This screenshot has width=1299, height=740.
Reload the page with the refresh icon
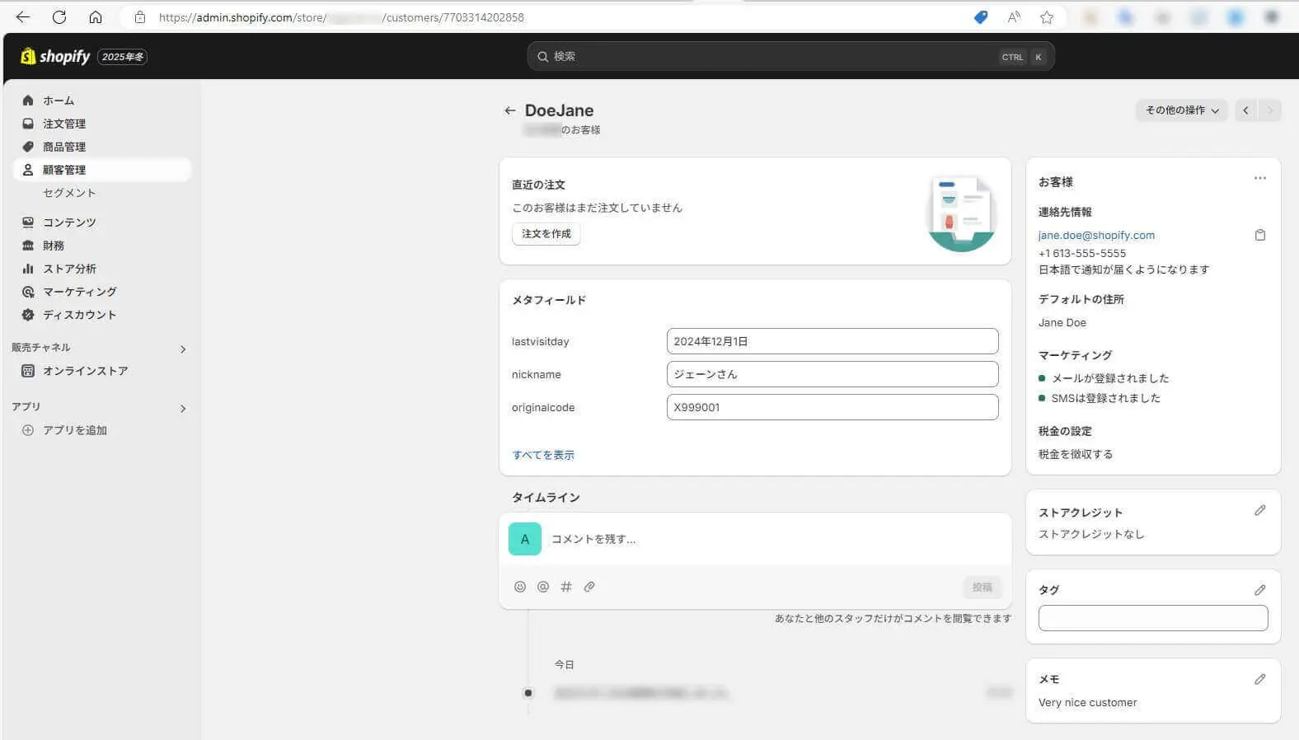click(59, 16)
